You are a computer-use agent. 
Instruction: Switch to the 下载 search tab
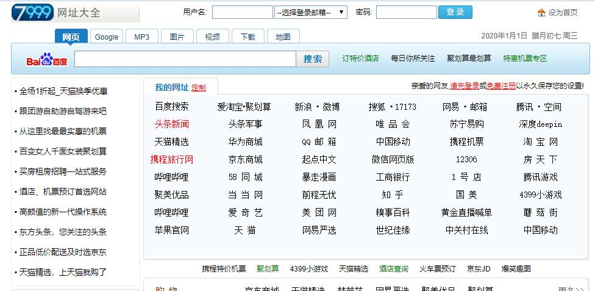[x=248, y=37]
